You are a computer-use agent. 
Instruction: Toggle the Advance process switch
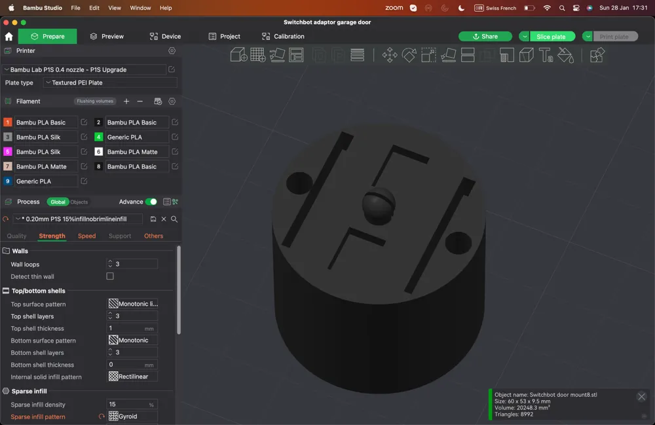coord(150,202)
